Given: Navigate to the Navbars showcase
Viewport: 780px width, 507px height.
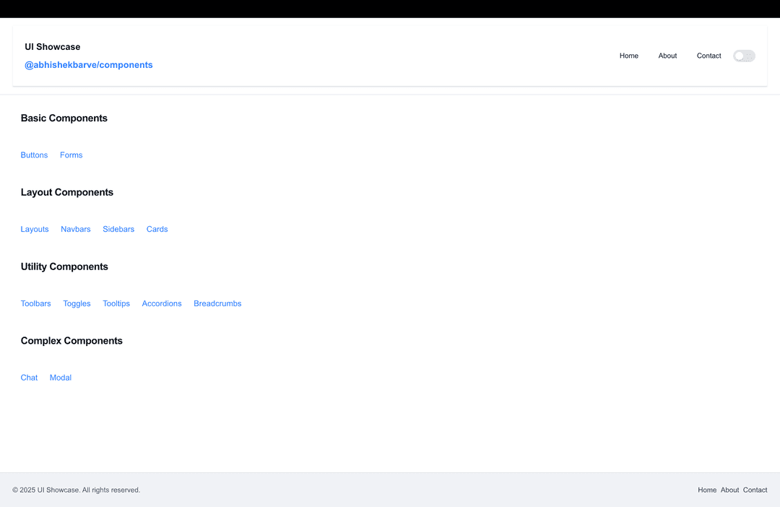Looking at the screenshot, I should 75,229.
